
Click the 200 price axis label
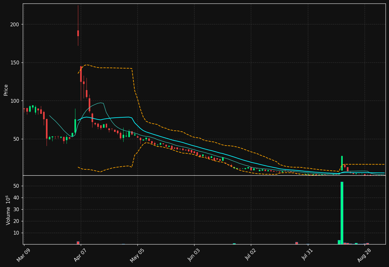pyautogui.click(x=15, y=24)
